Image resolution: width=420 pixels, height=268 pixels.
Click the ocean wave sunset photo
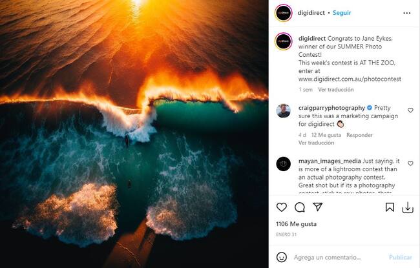tap(134, 134)
